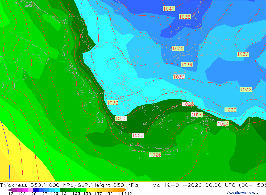Click the legend value 129
This screenshot has width=266, height=195.
[x=55, y=193]
